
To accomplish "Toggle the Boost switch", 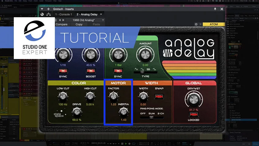I will [x=91, y=71].
